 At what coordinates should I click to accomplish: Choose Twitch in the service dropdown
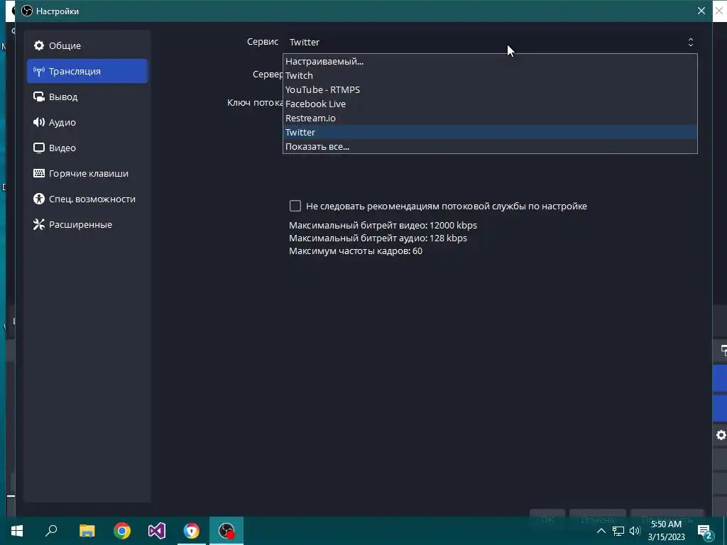tap(490, 75)
